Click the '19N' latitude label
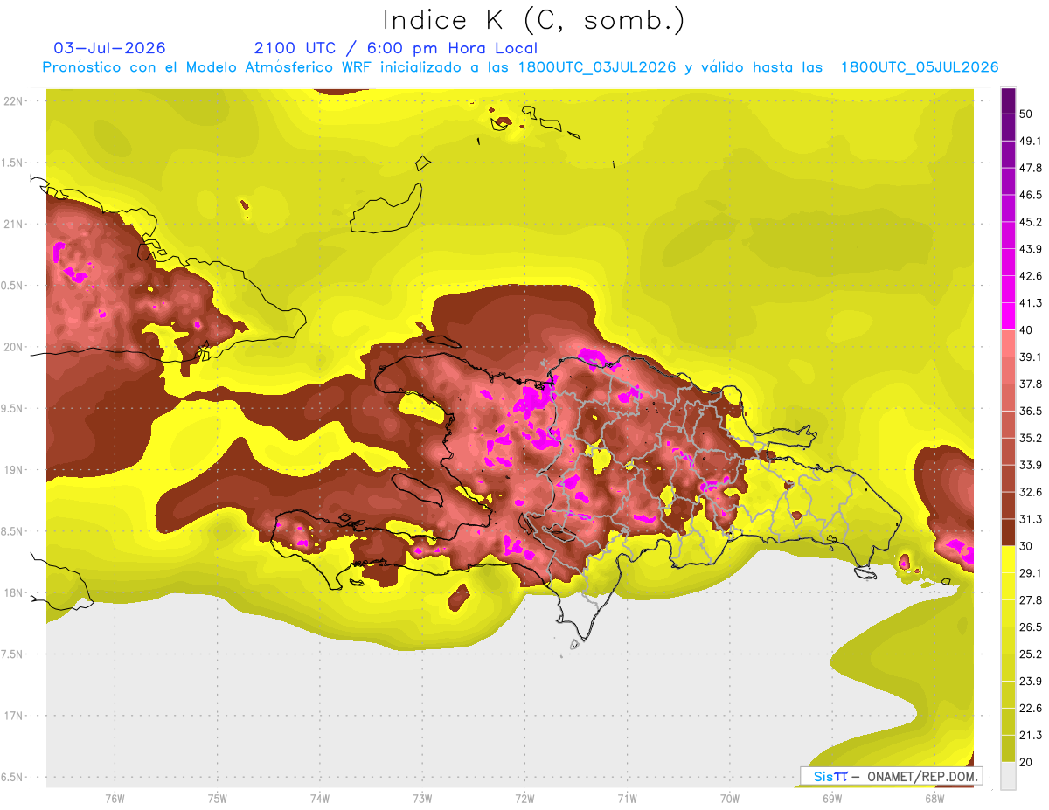The image size is (1049, 810). (13, 469)
